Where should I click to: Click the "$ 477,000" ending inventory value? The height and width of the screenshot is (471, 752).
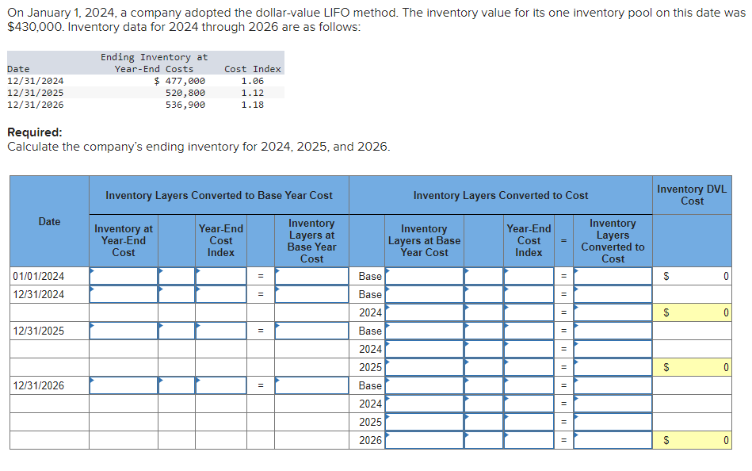pos(179,81)
